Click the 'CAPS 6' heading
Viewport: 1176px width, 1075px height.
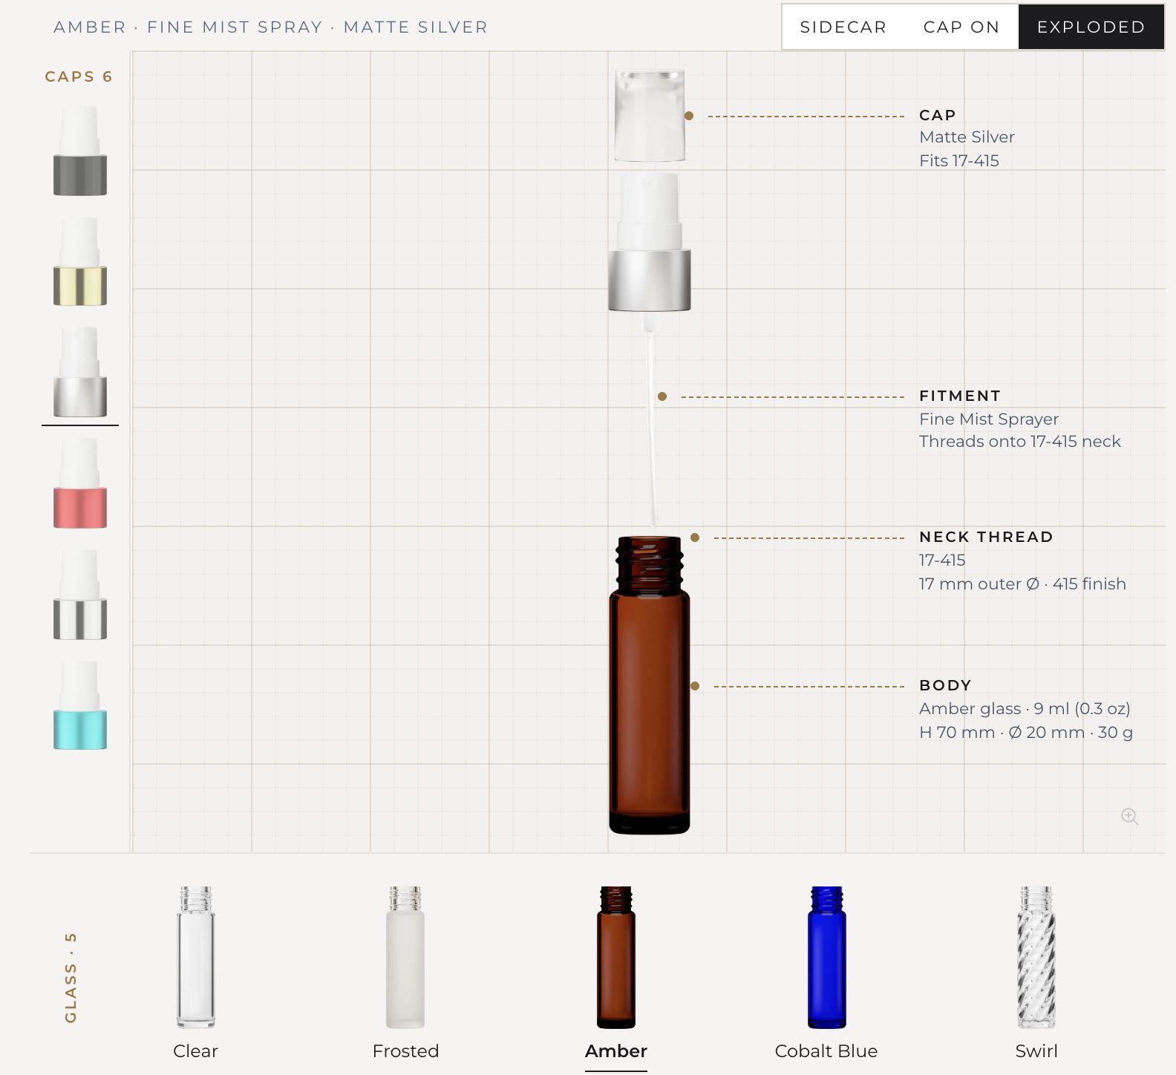79,76
